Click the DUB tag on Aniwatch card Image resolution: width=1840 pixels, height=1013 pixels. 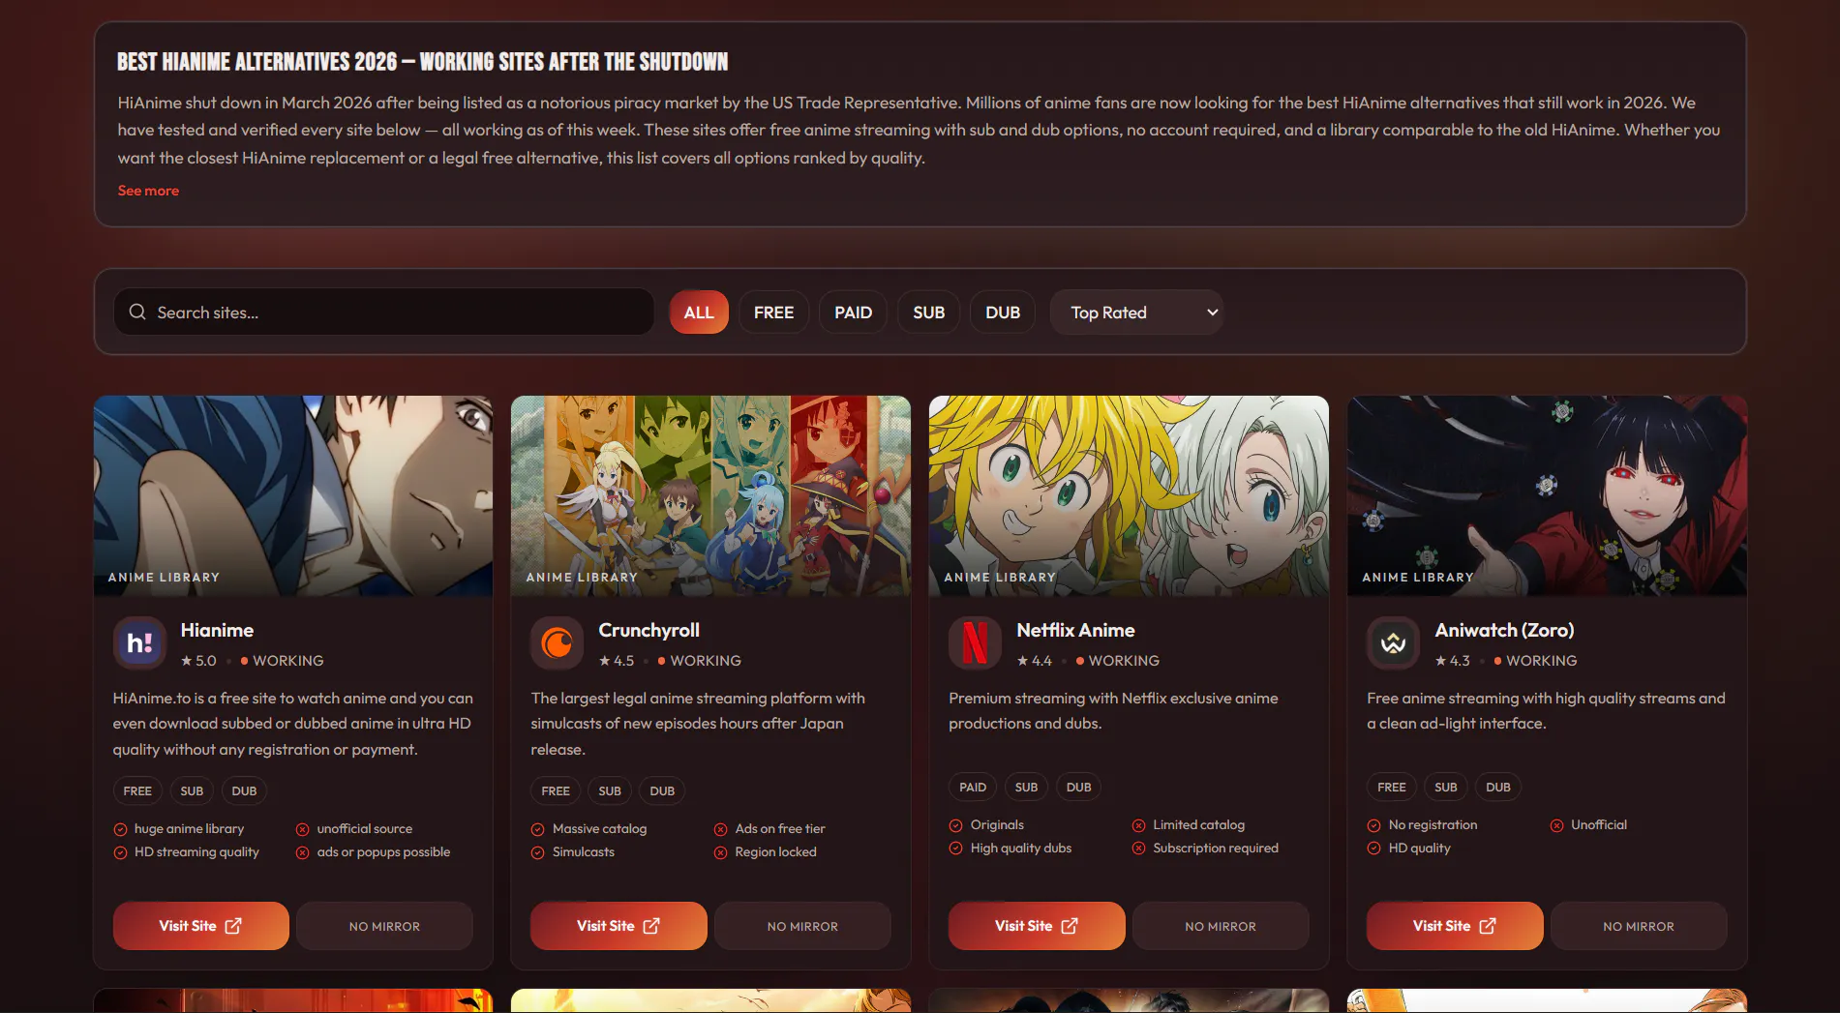[x=1498, y=787]
